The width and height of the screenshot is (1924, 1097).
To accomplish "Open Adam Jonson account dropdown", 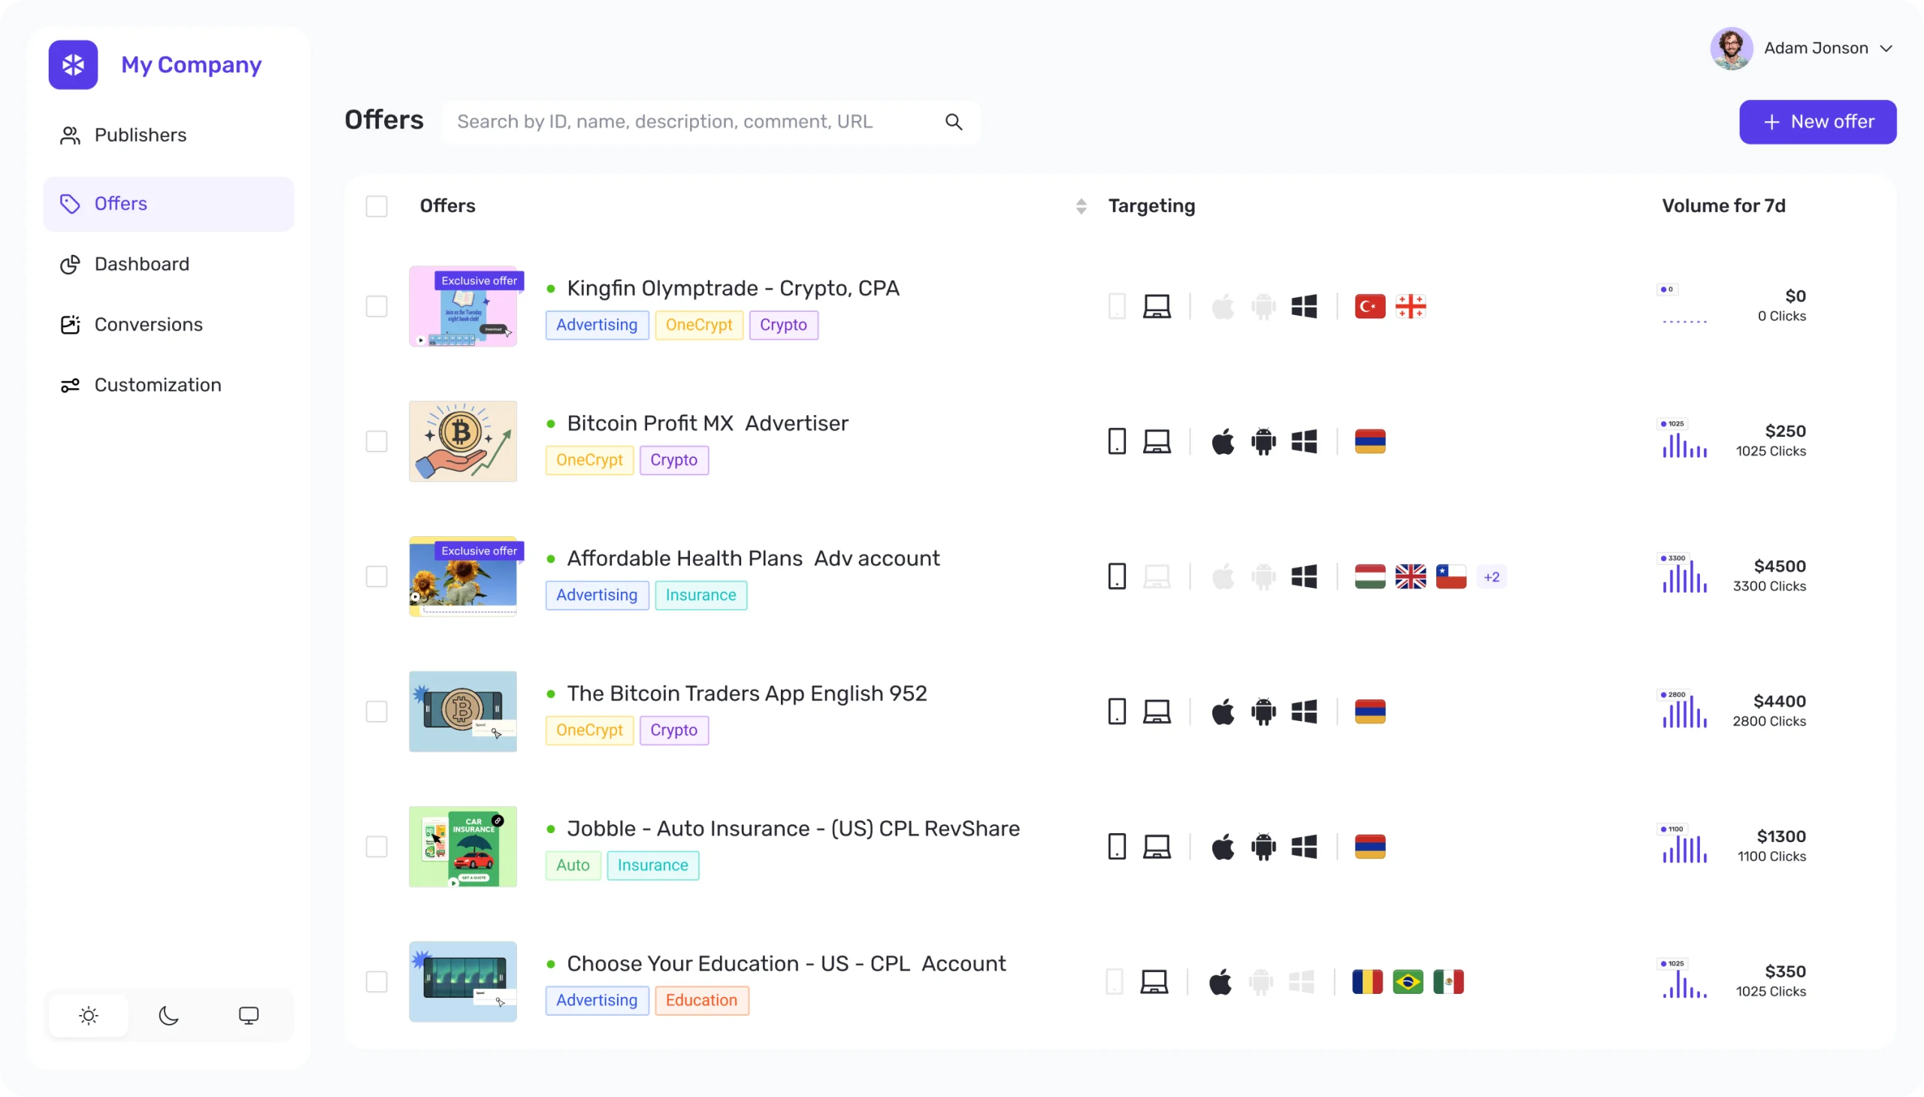I will [x=1803, y=48].
